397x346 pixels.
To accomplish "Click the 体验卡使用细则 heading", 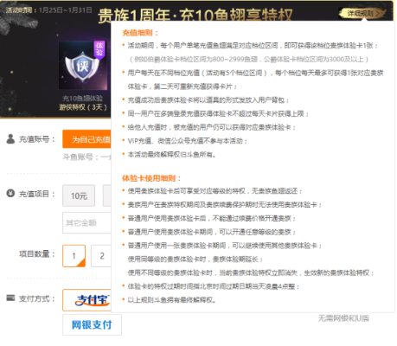I will pos(151,178).
